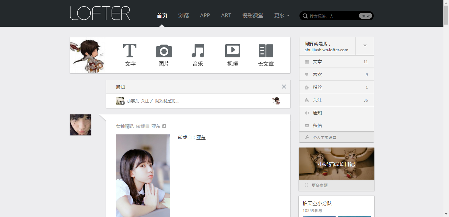This screenshot has height=217, width=449.
Task: Open 拍天空小分队 activity
Action: coord(318,204)
